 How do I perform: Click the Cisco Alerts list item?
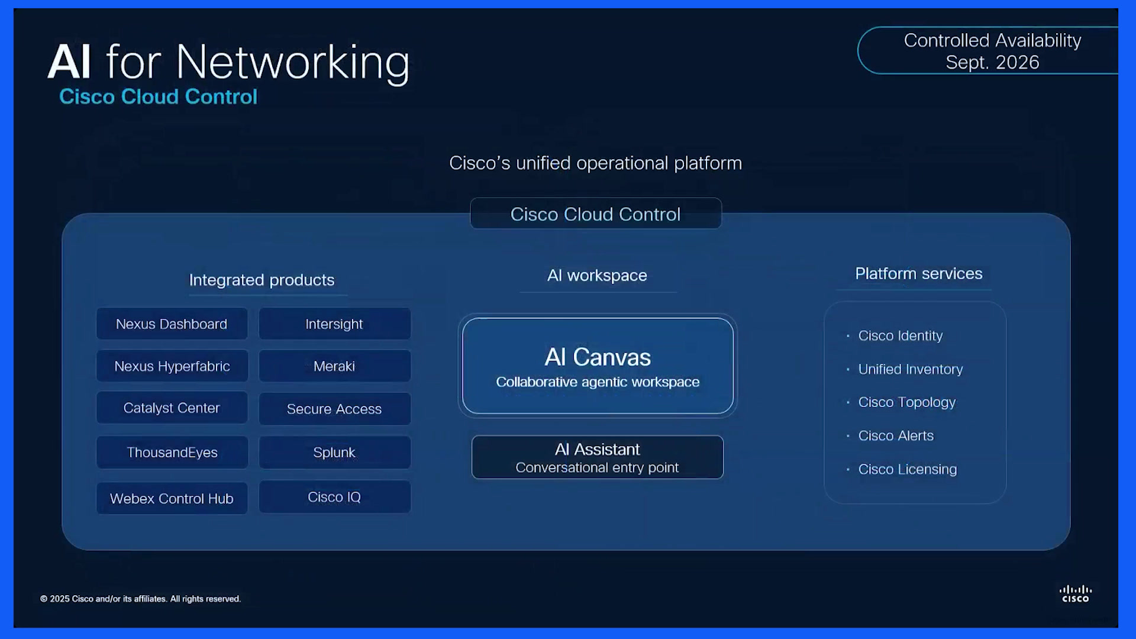pyautogui.click(x=895, y=436)
